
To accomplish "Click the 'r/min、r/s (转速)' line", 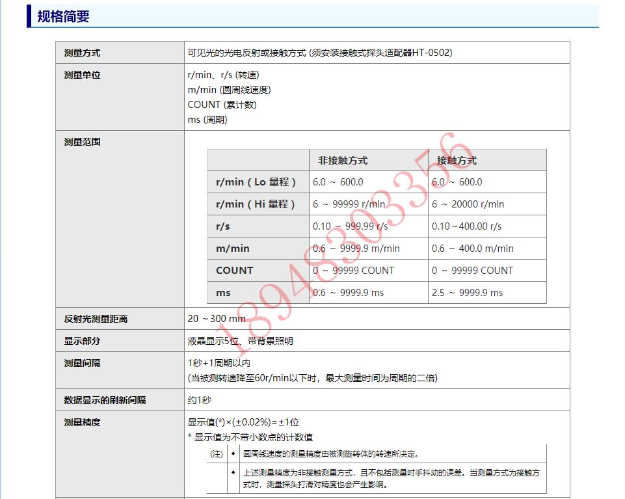I will click(224, 75).
